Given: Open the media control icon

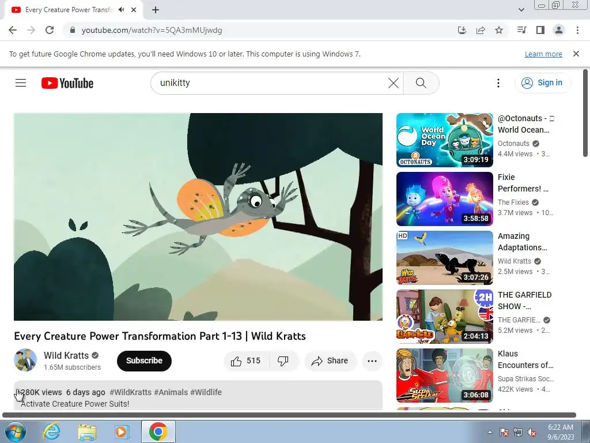Looking at the screenshot, I should pyautogui.click(x=521, y=30).
